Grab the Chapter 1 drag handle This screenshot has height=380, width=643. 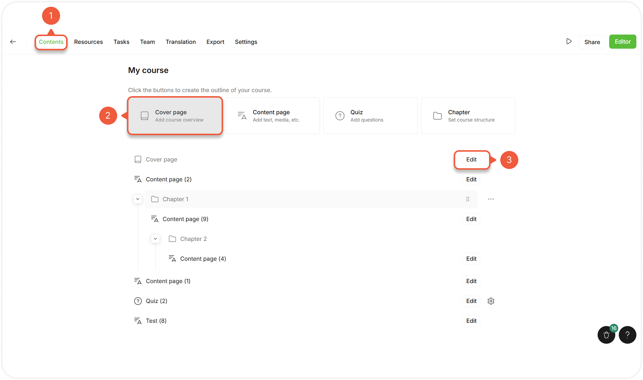point(467,199)
